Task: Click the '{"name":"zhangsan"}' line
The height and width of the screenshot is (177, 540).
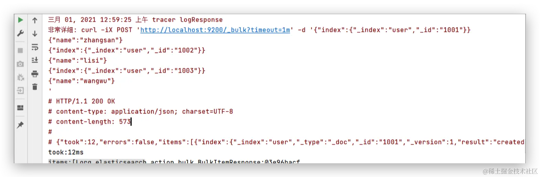Action: [x=85, y=40]
